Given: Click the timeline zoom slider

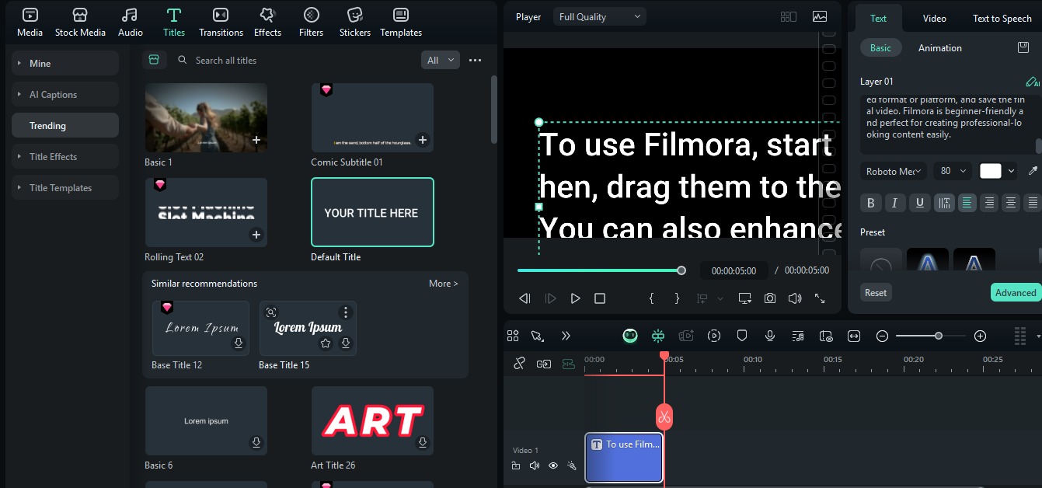Looking at the screenshot, I should (x=931, y=336).
